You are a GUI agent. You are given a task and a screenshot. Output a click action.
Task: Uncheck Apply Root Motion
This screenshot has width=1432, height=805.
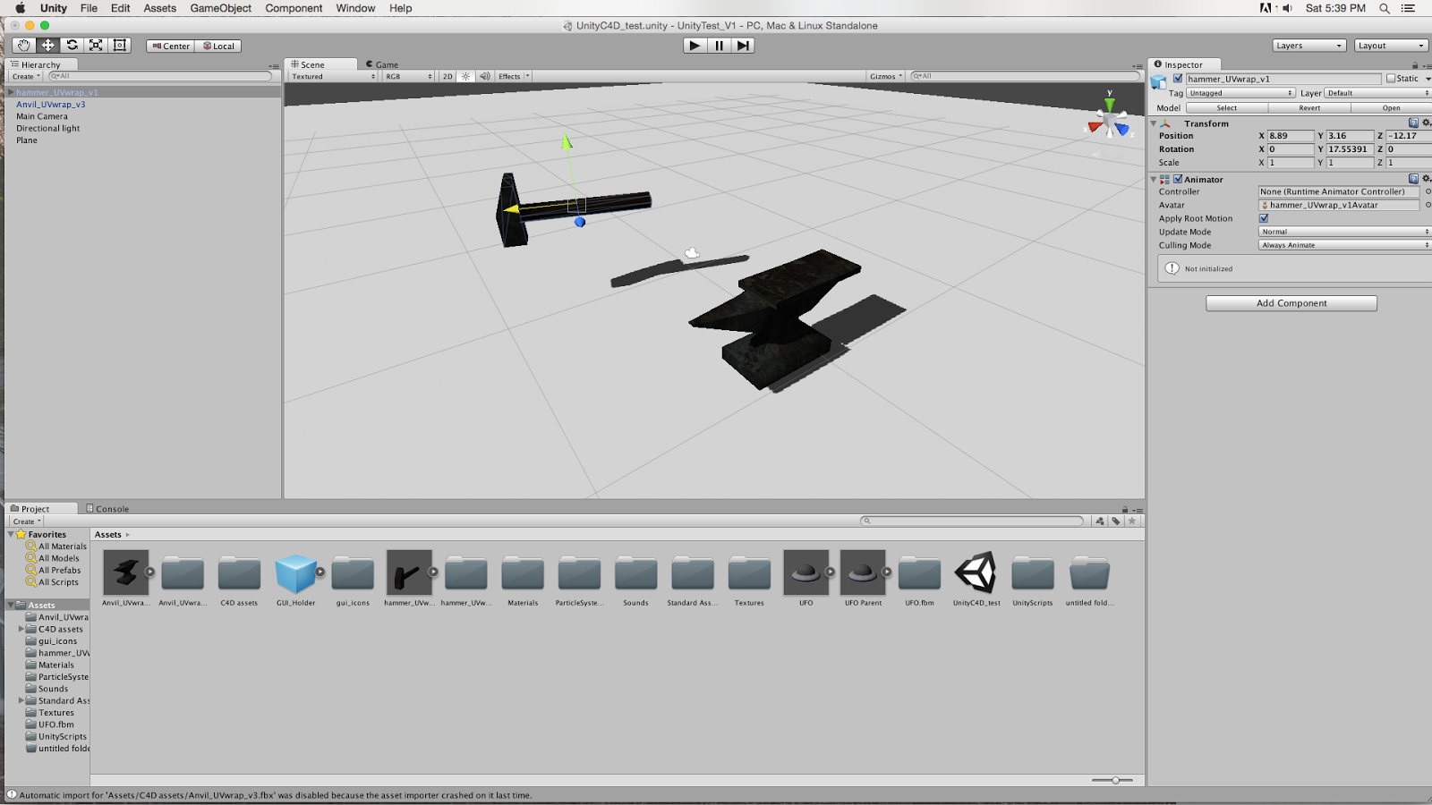(x=1264, y=218)
